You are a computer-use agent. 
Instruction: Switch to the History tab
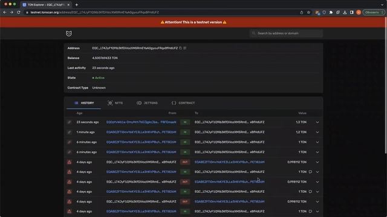pyautogui.click(x=83, y=103)
